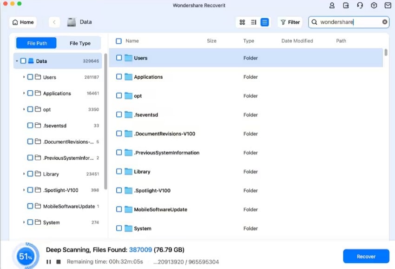395x269 pixels.
Task: Expand the Applications tree node
Action: [x=24, y=93]
